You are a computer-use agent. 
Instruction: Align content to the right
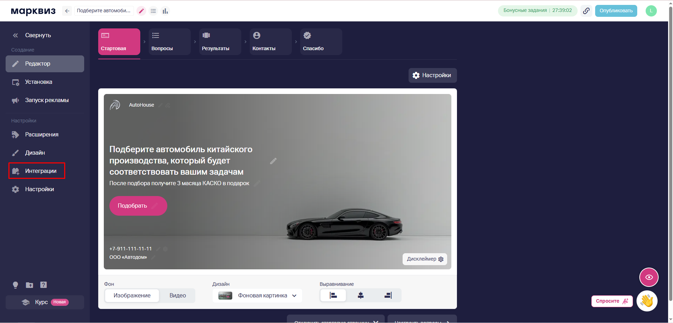(x=388, y=295)
